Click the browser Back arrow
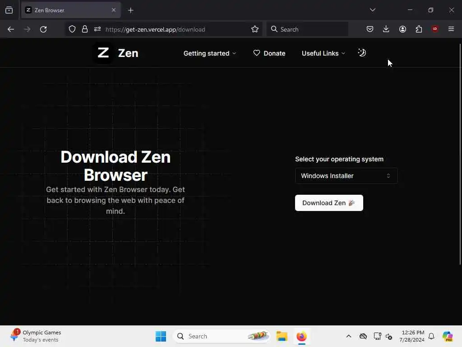The height and width of the screenshot is (347, 462). click(x=11, y=29)
